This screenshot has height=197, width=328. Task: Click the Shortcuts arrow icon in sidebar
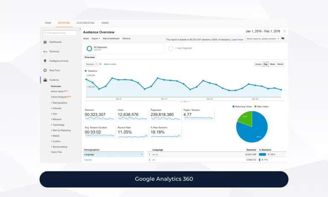pyautogui.click(x=45, y=51)
